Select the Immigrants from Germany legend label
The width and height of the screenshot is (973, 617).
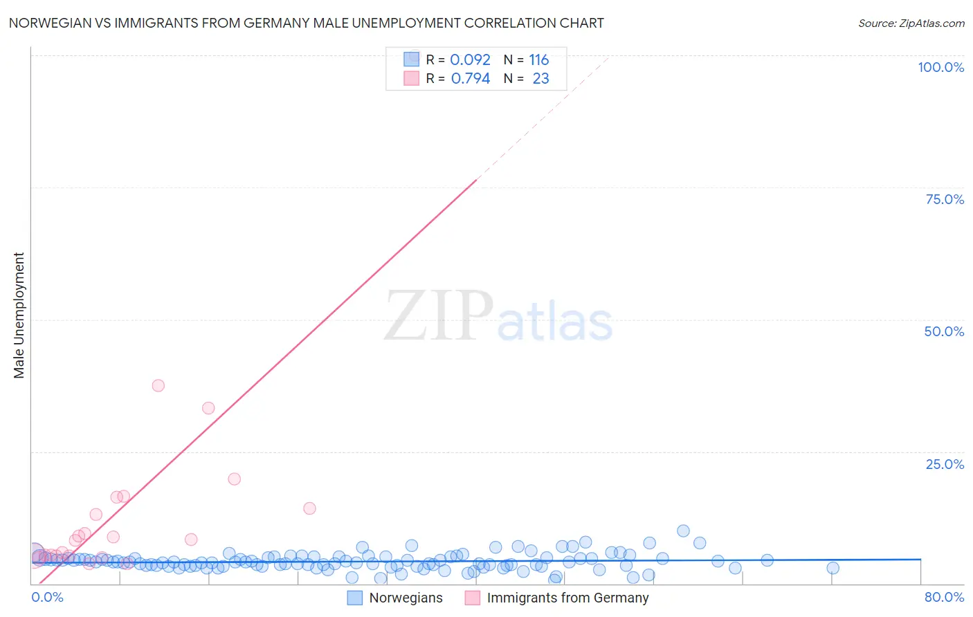pos(567,598)
